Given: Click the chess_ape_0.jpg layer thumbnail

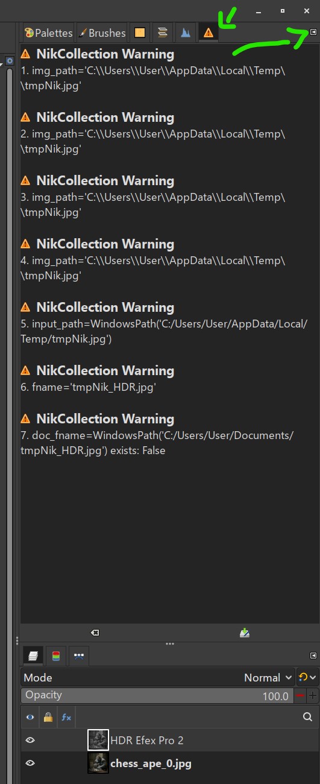Looking at the screenshot, I should click(x=98, y=763).
